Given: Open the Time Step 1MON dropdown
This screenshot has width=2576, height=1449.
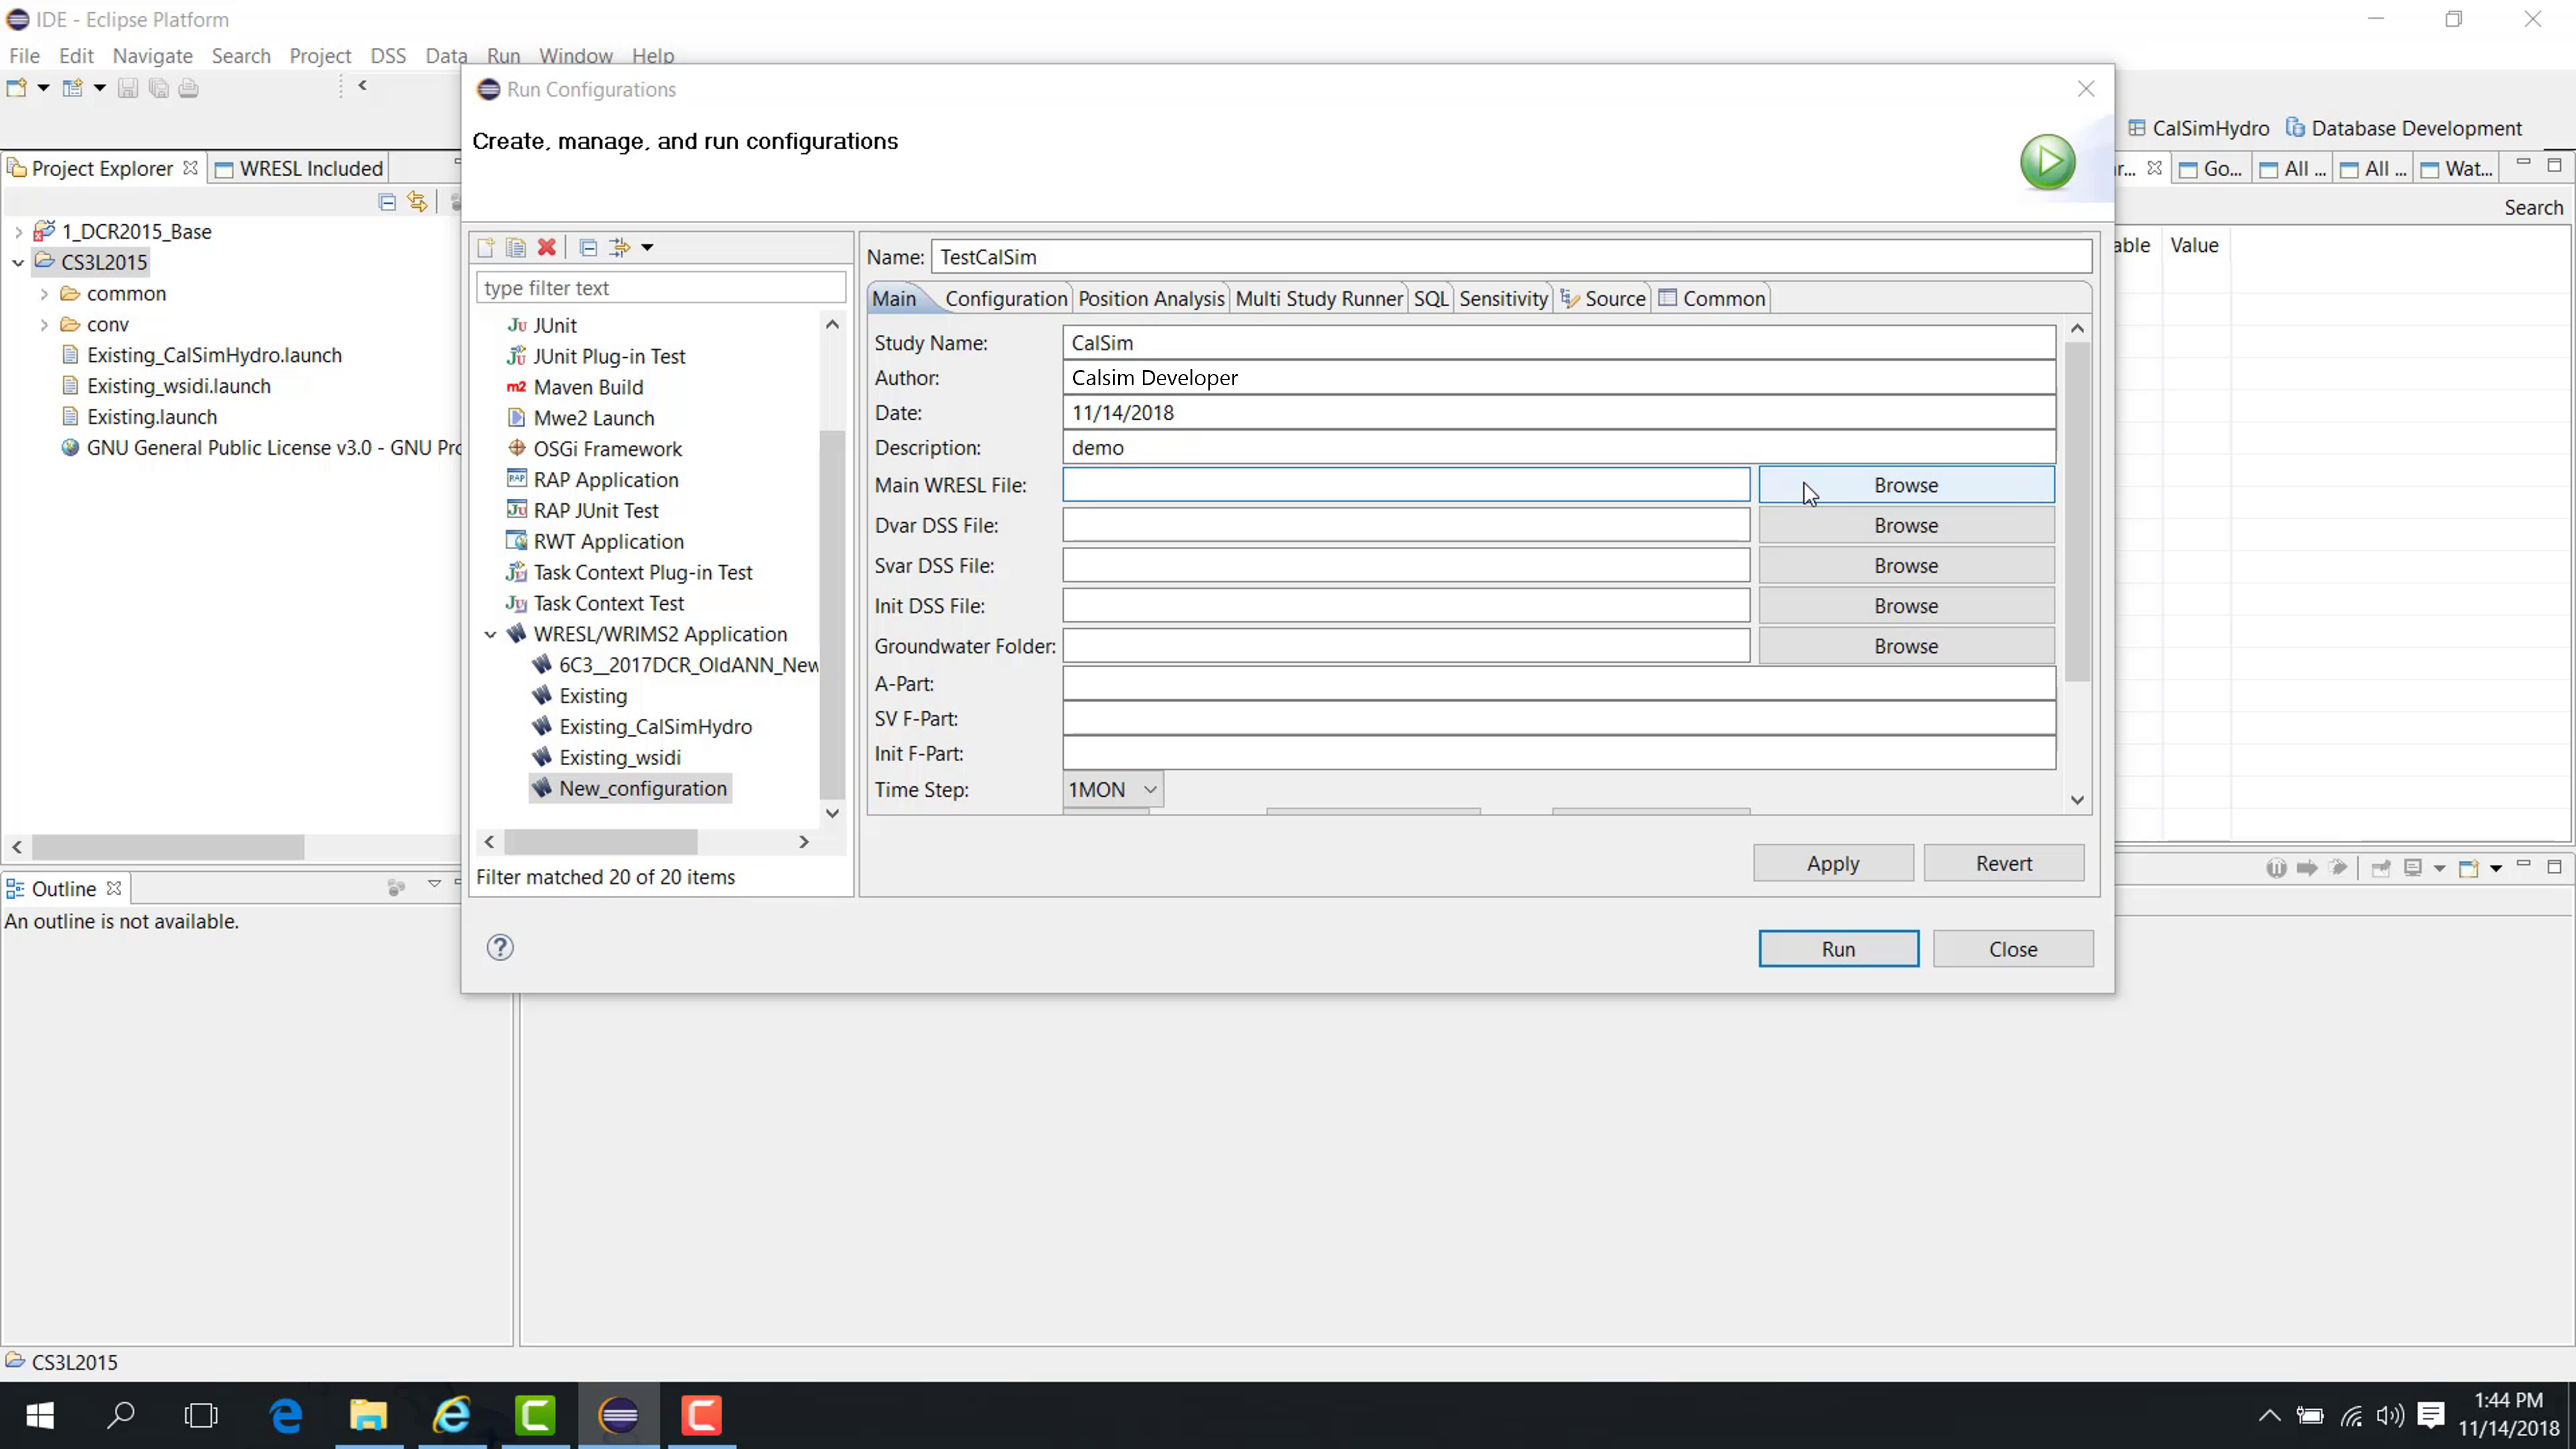Looking at the screenshot, I should click(1113, 789).
